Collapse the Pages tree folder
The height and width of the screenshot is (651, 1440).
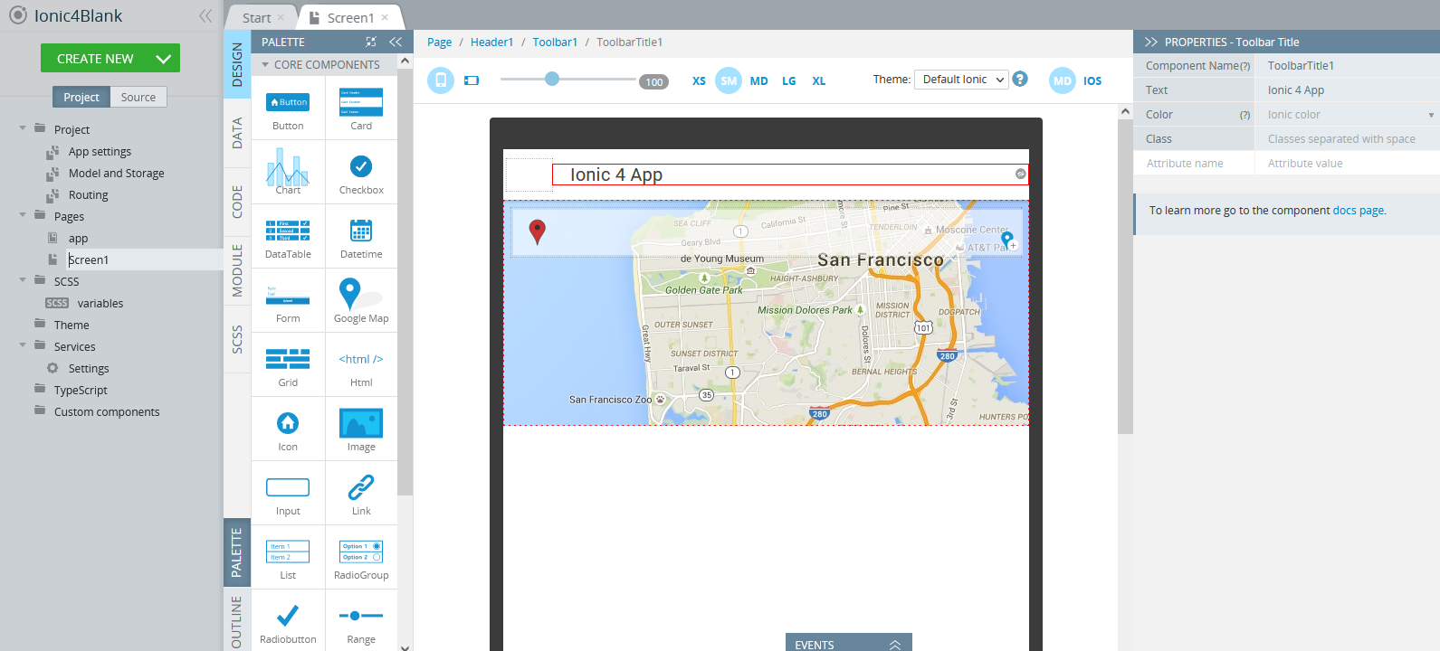click(23, 215)
